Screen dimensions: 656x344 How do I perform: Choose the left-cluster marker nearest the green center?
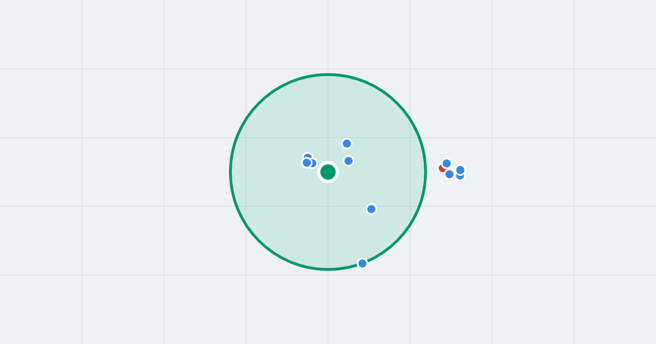(x=313, y=163)
